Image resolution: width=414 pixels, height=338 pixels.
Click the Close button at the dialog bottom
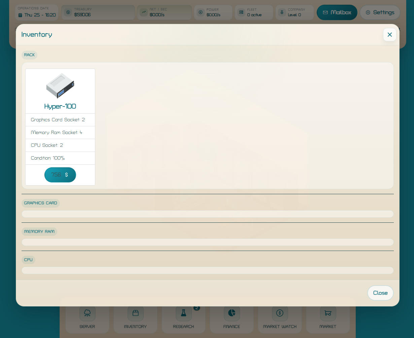pos(380,293)
